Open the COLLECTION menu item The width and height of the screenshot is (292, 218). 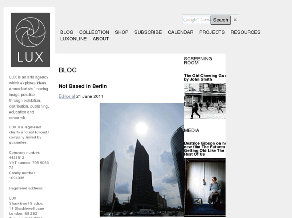click(x=94, y=32)
